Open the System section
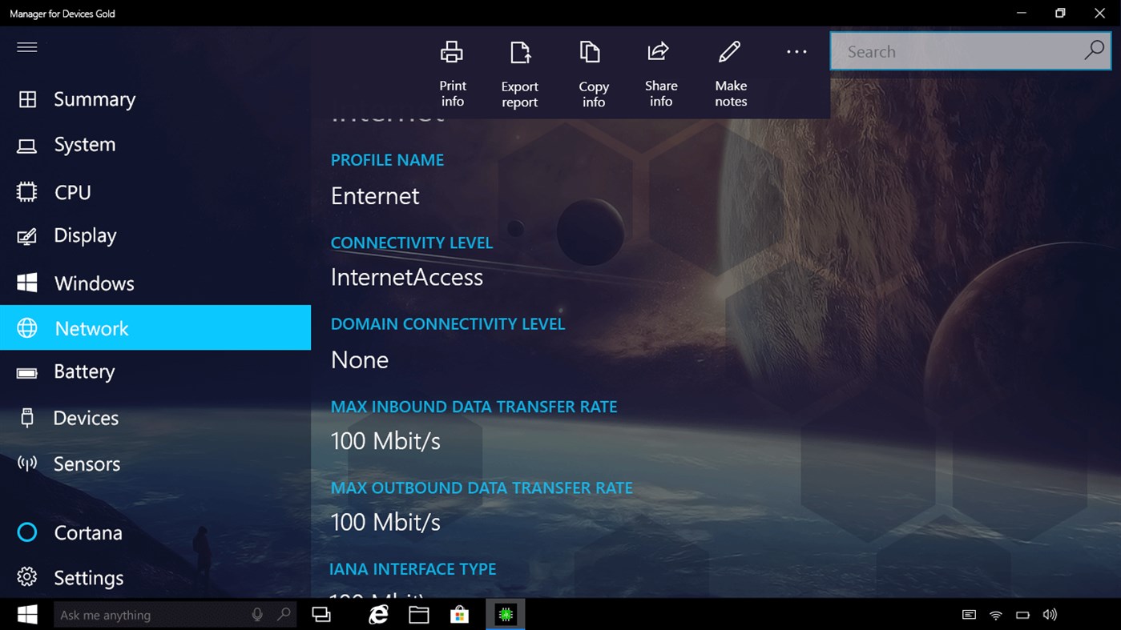Screen dimensions: 1121x630 (x=84, y=145)
